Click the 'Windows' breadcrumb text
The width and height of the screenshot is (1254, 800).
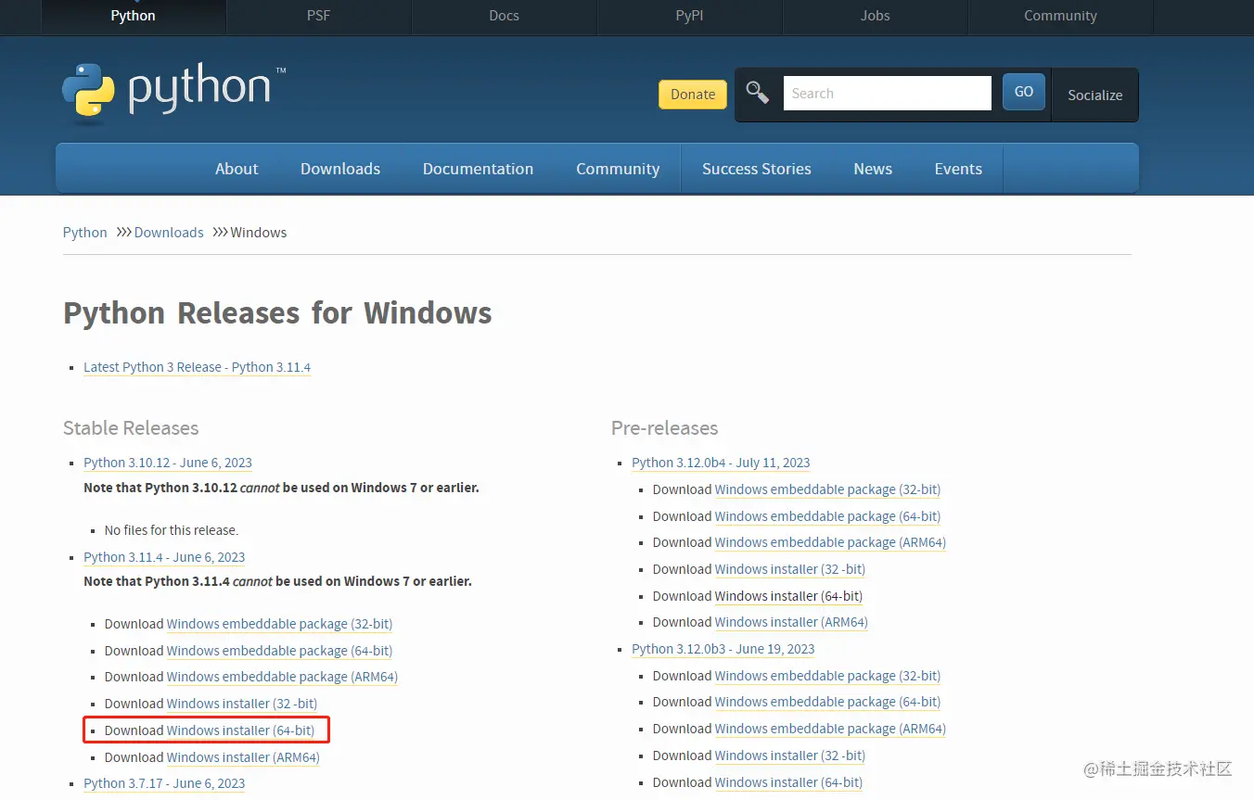tap(259, 233)
